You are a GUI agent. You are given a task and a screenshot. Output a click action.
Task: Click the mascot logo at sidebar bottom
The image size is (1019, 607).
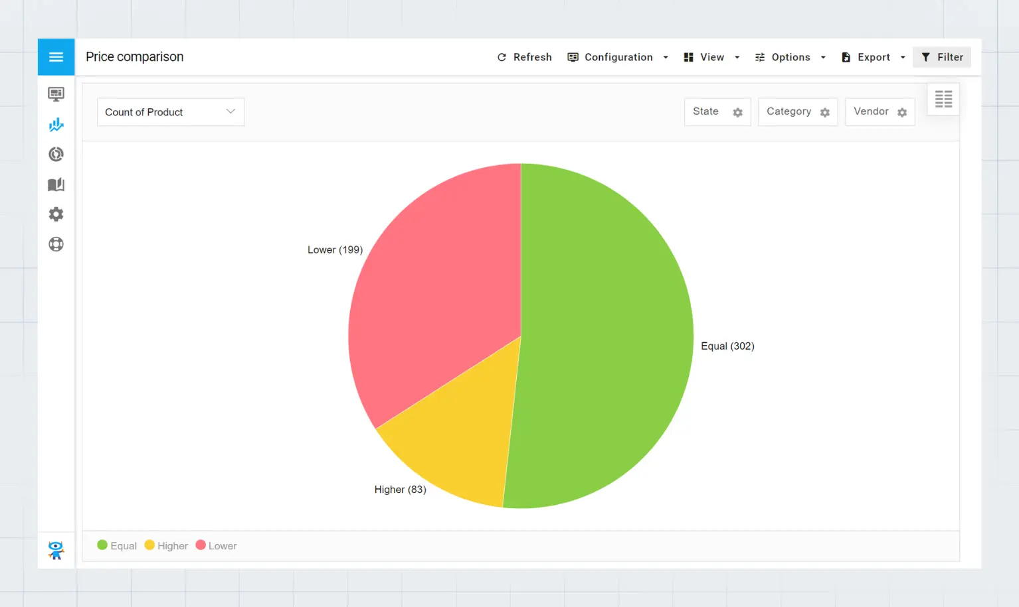pos(56,550)
